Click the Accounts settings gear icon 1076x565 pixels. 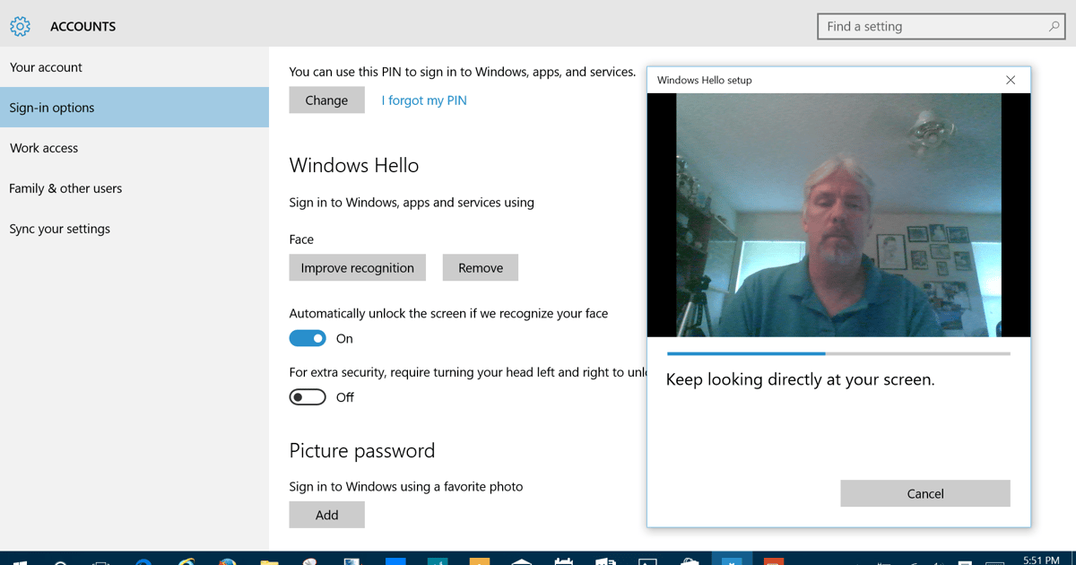[20, 26]
